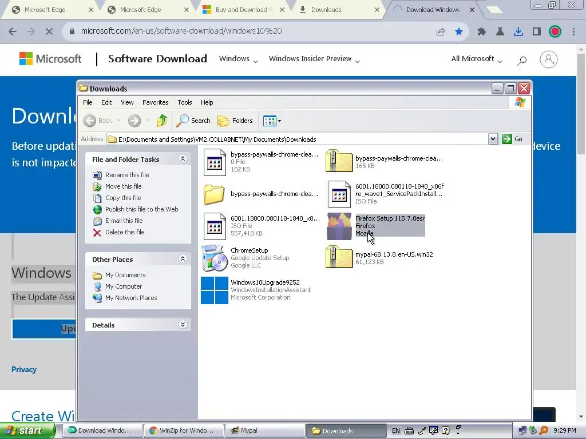Image resolution: width=586 pixels, height=439 pixels.
Task: Open the View menu in Downloads window
Action: point(127,102)
